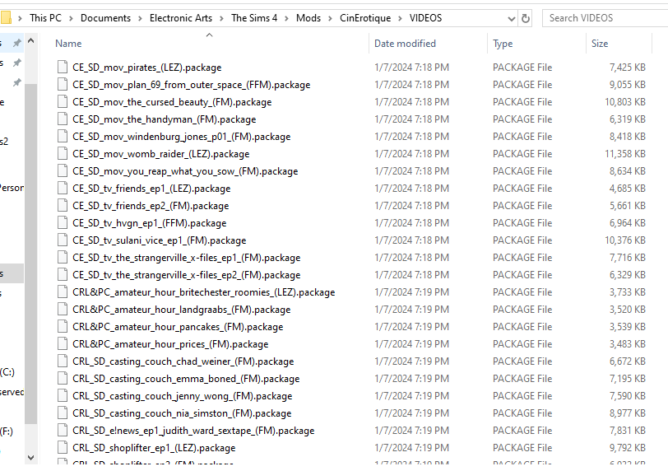Select the file name CE_SD_mov_pirates_(LEZ).package
Screen dimensions: 668x471
[x=147, y=68]
